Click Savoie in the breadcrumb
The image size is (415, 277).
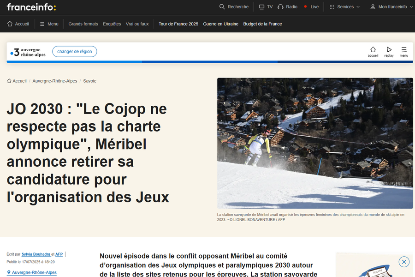[x=89, y=81]
